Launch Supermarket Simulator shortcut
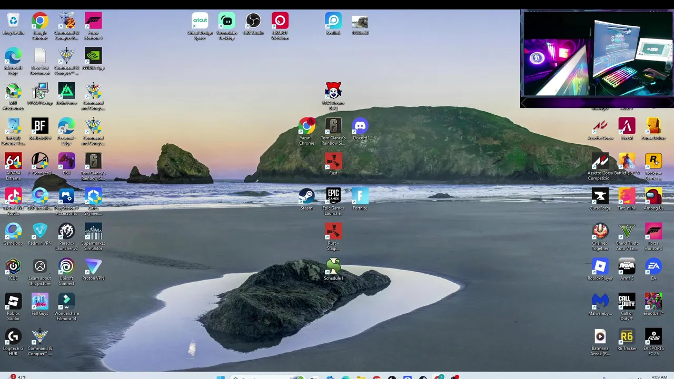The height and width of the screenshot is (379, 674). click(93, 237)
